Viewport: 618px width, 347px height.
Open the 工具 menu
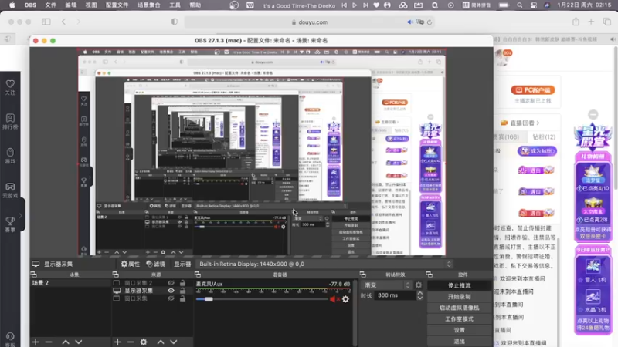[175, 5]
